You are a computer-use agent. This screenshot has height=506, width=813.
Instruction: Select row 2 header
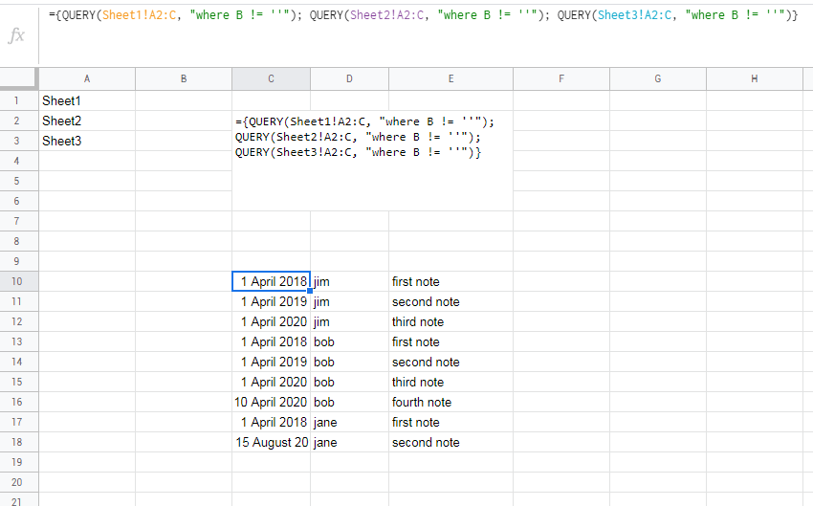[16, 121]
